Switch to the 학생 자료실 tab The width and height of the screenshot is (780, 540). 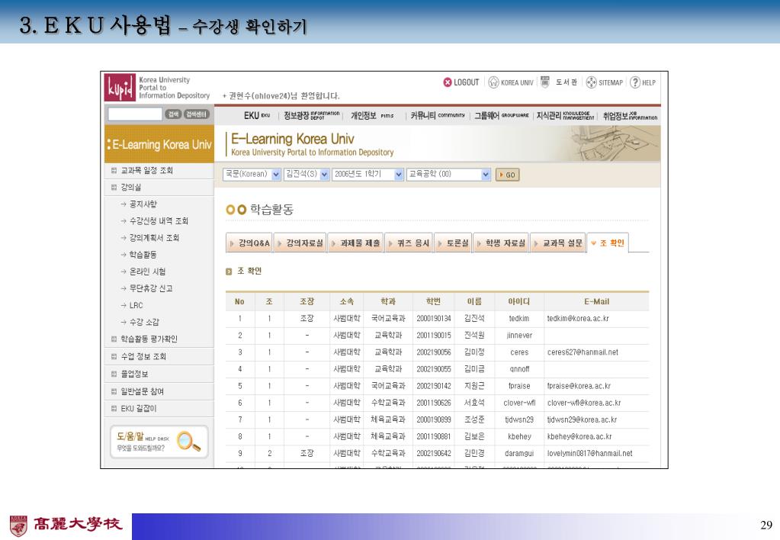tap(501, 243)
